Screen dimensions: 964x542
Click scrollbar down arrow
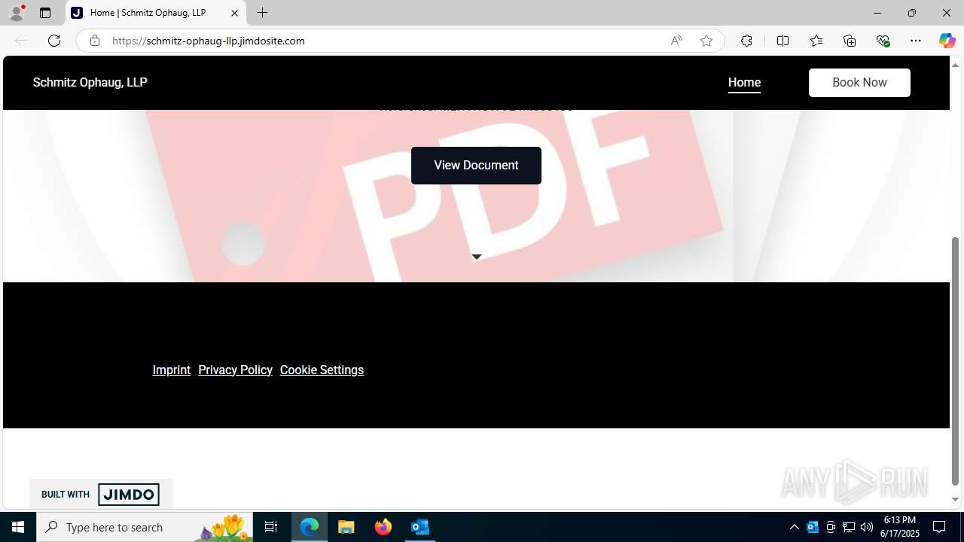tap(955, 500)
